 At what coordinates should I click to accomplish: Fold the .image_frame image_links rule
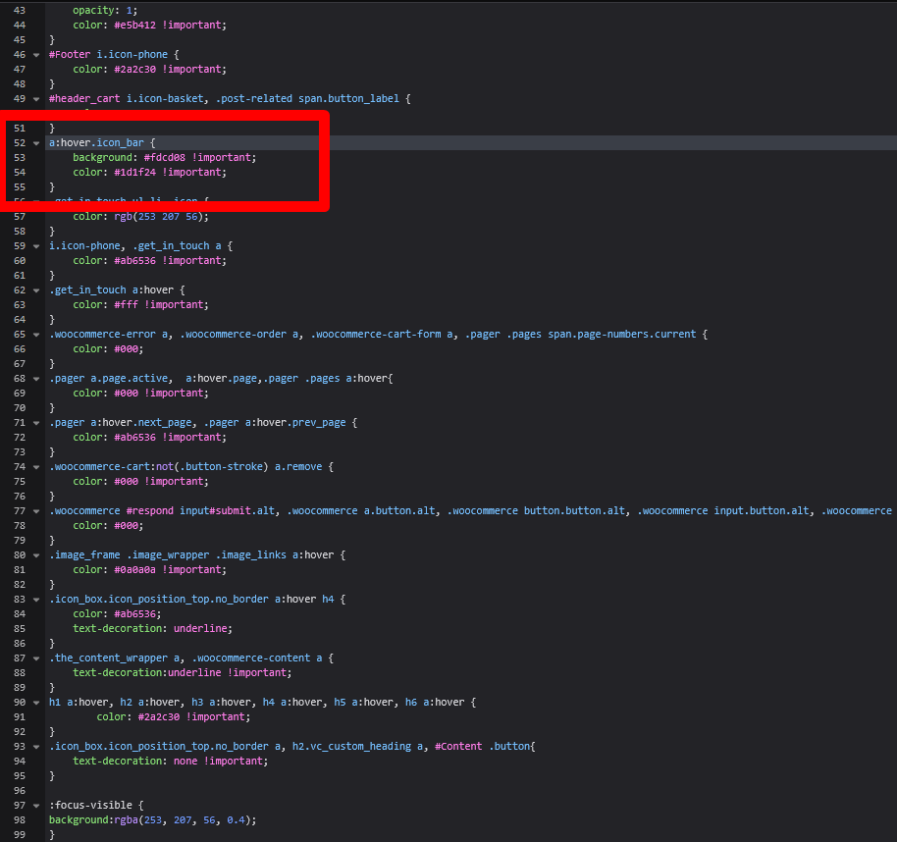click(36, 554)
